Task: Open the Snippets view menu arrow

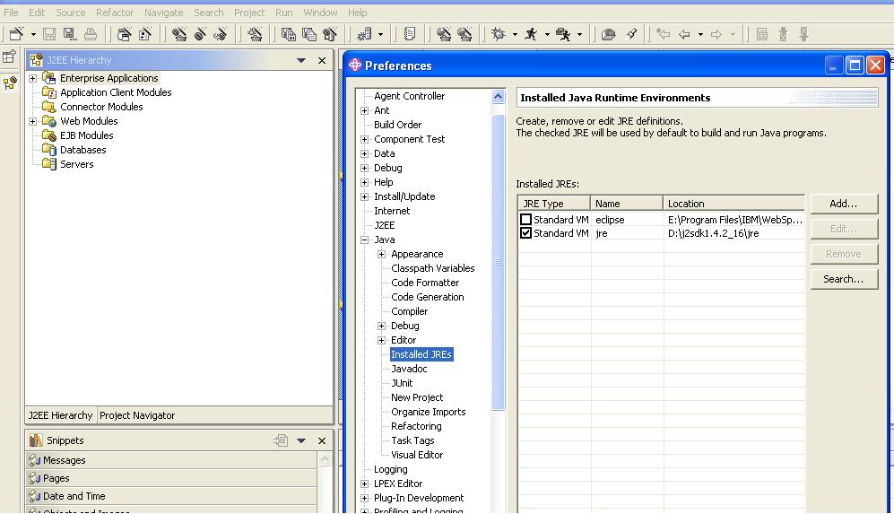Action: pyautogui.click(x=301, y=441)
